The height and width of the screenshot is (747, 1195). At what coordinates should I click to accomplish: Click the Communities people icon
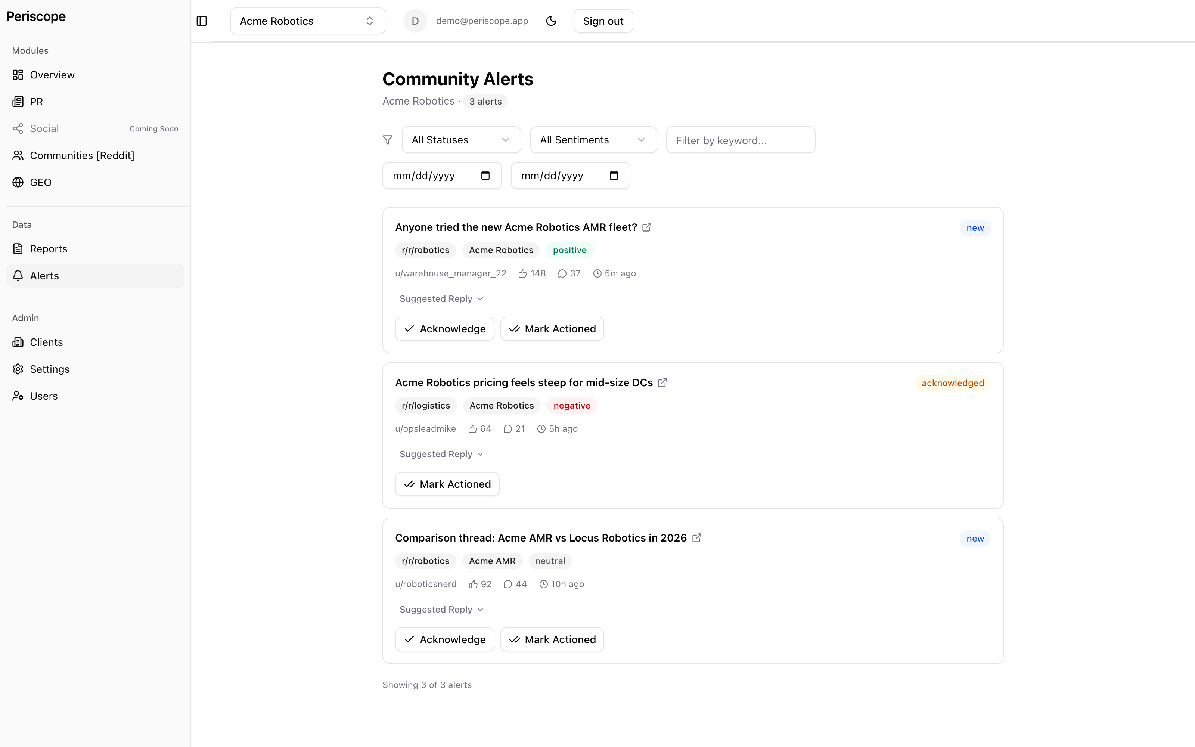pos(18,156)
